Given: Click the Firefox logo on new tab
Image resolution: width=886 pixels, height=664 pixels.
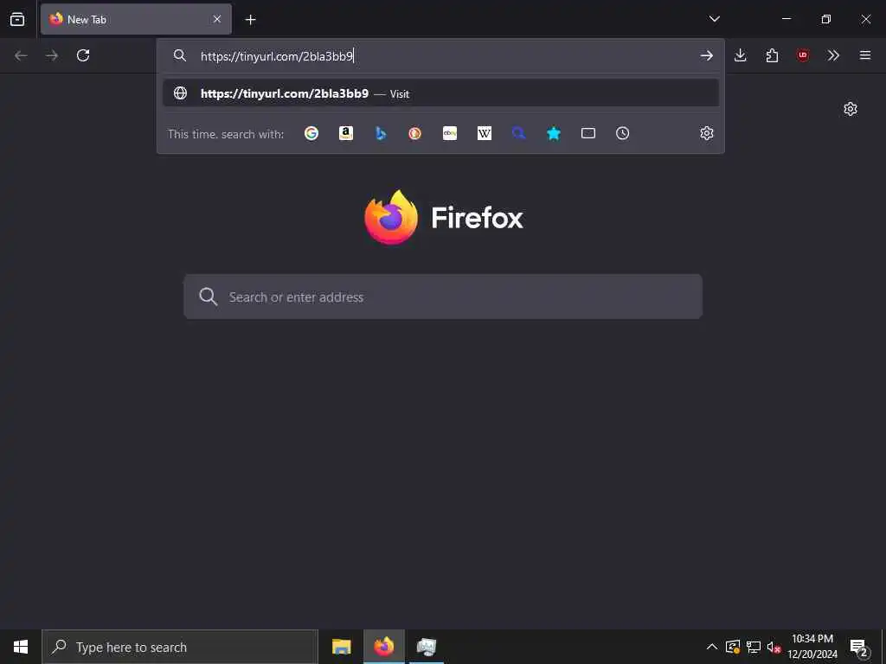Looking at the screenshot, I should [391, 217].
